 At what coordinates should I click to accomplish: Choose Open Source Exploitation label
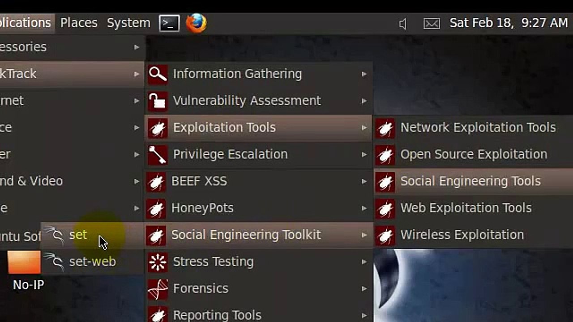coord(474,155)
